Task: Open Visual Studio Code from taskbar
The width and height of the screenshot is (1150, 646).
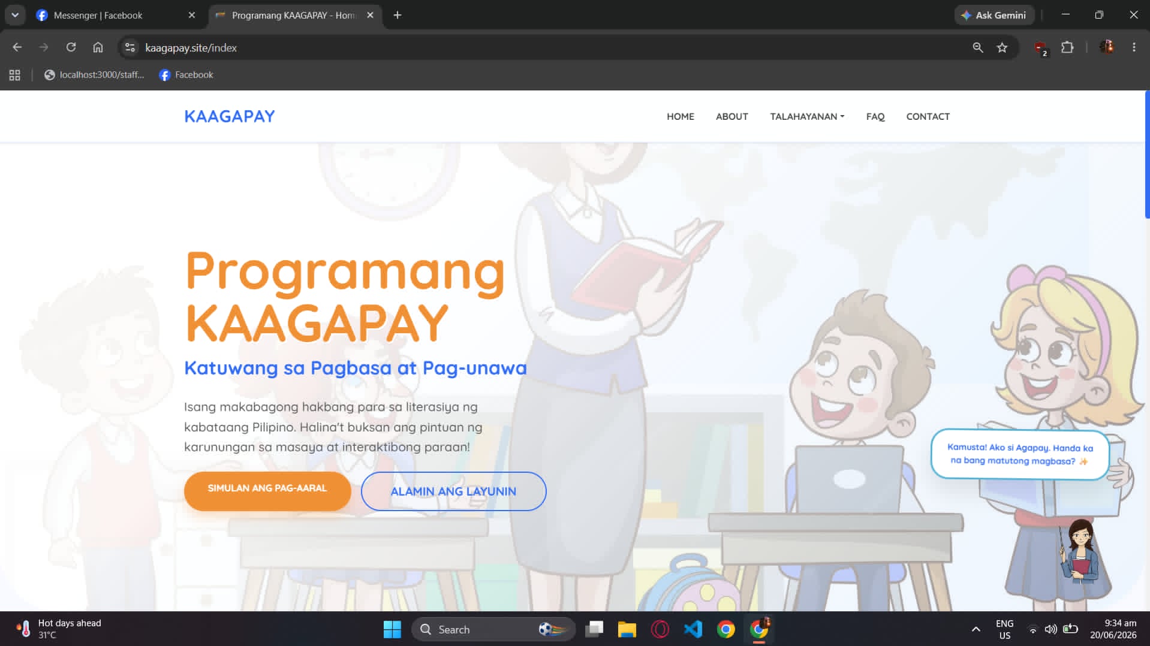Action: 693,629
